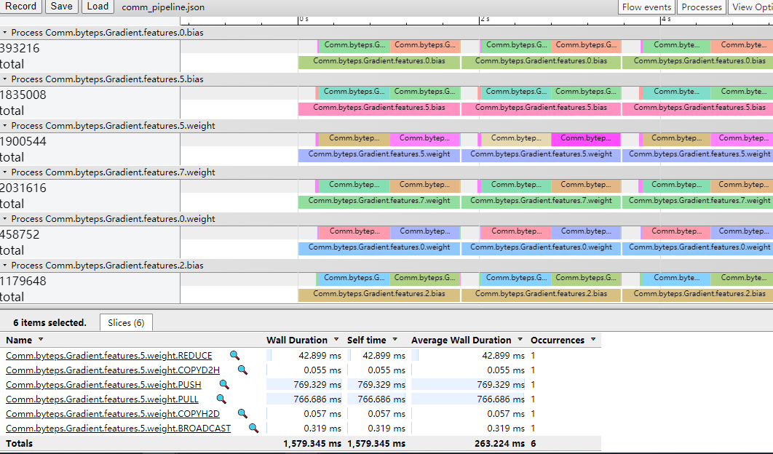This screenshot has height=454, width=773.
Task: Collapse the features.2.bias process track
Action: (x=6, y=265)
